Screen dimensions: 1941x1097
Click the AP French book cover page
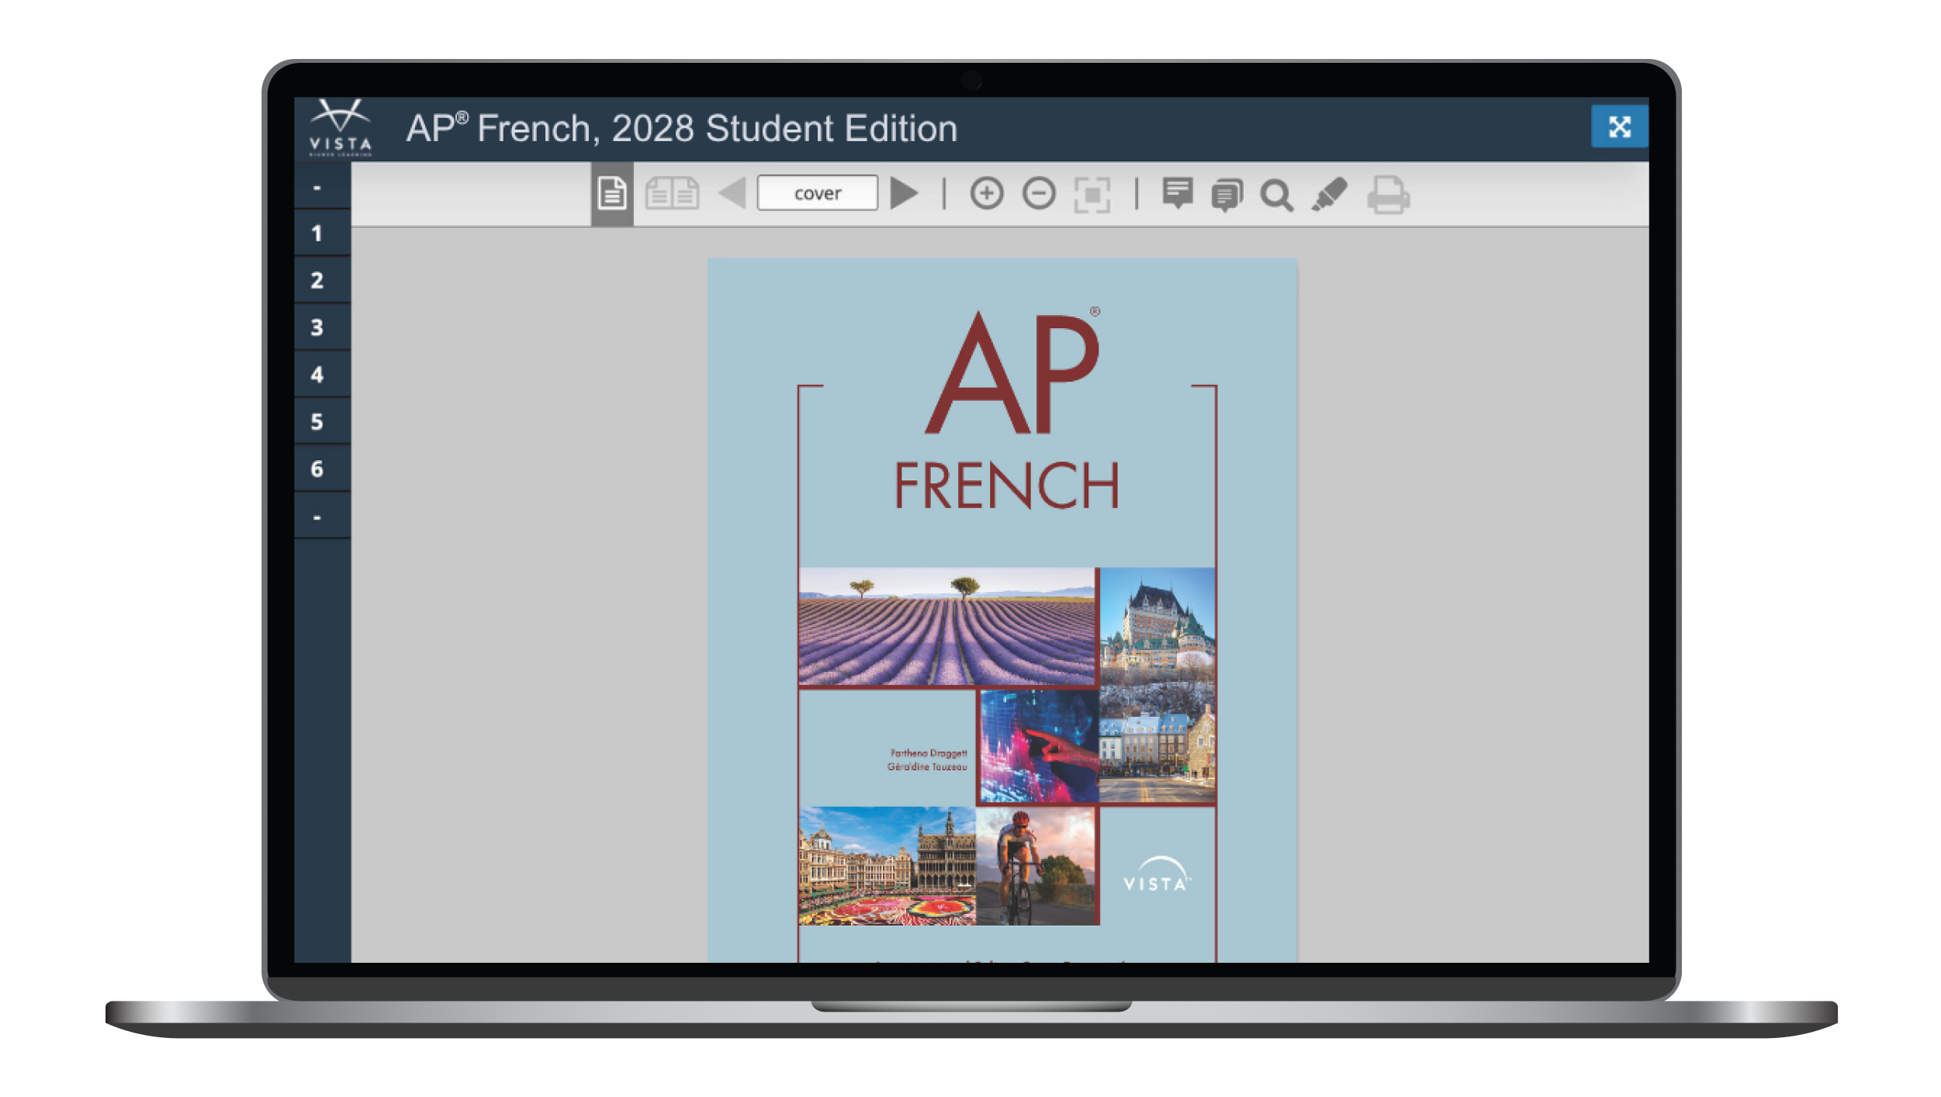point(1002,610)
